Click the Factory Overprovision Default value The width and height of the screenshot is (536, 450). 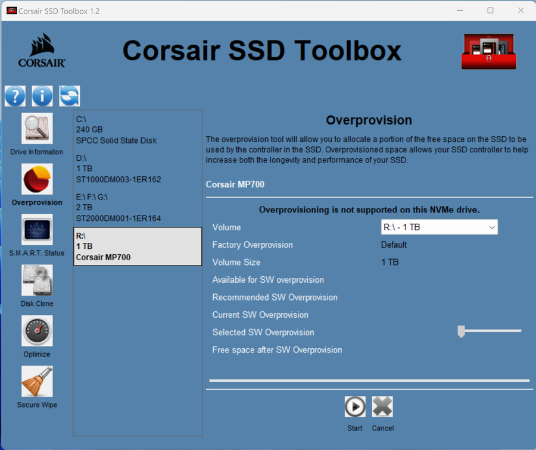pos(394,245)
